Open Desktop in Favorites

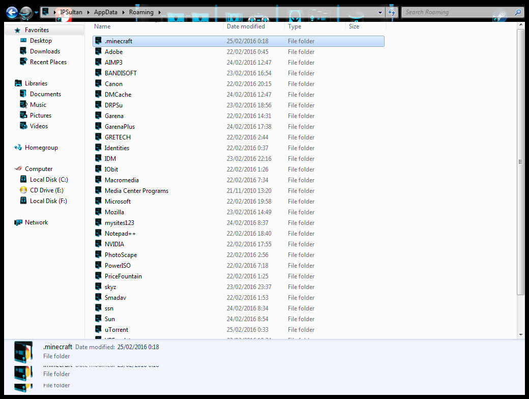tap(41, 41)
